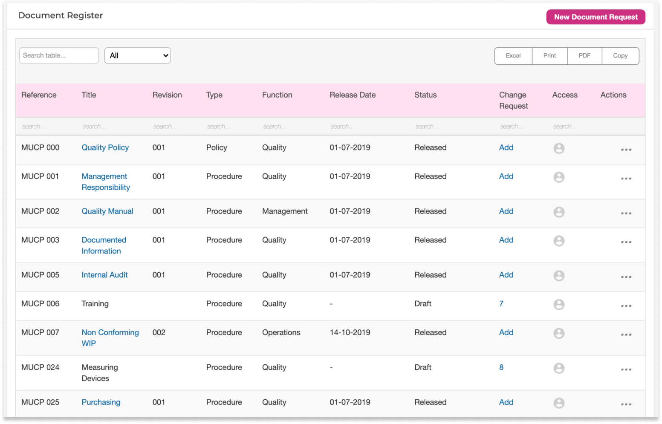The image size is (662, 424).
Task: Sort by Revision column header
Action: pyautogui.click(x=167, y=95)
